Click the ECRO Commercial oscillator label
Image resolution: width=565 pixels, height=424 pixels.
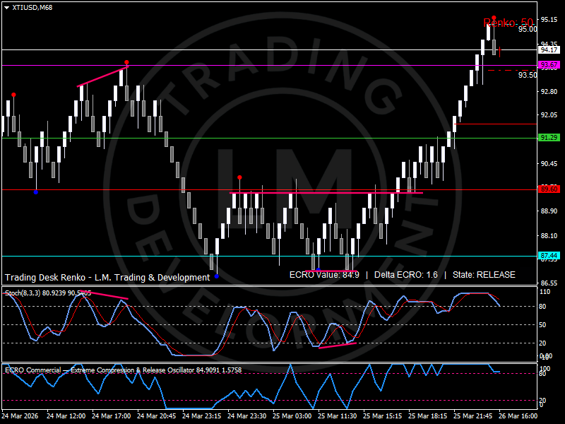123,370
